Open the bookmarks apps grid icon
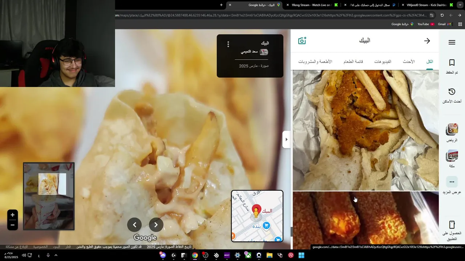Screen dimensions: 465x261 [460, 24]
